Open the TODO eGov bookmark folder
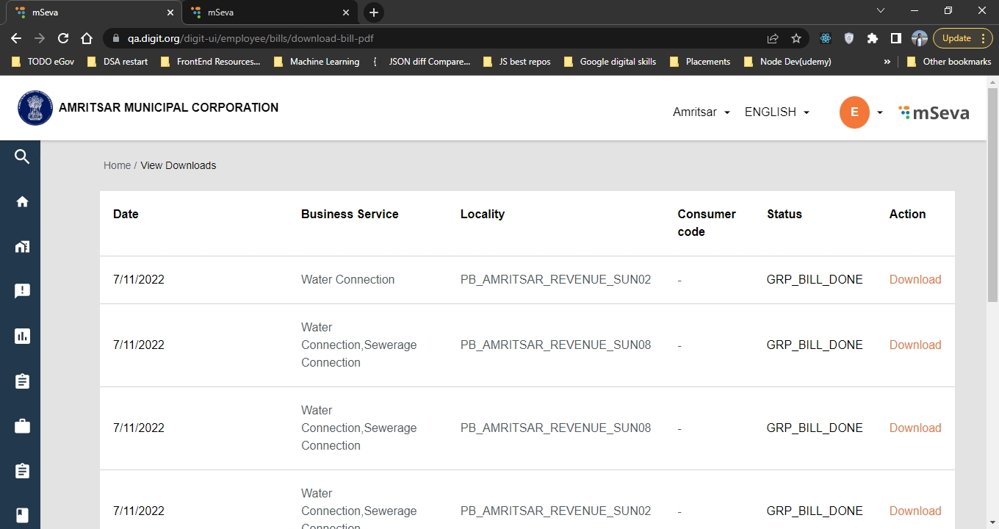 tap(43, 62)
